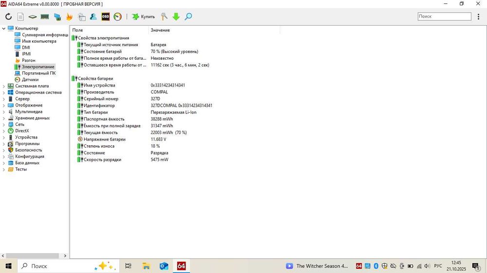The image size is (487, 273).
Task: Expand the DirectX node
Action: pyautogui.click(x=4, y=131)
